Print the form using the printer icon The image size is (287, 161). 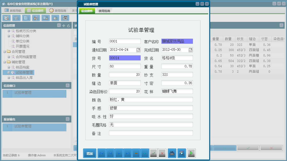click(172, 153)
